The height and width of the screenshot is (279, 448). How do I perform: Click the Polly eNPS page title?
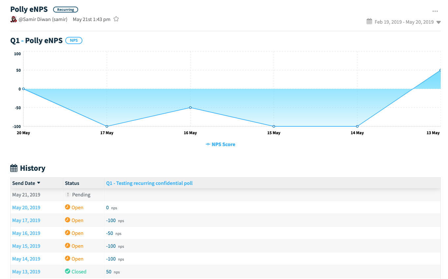pos(29,9)
